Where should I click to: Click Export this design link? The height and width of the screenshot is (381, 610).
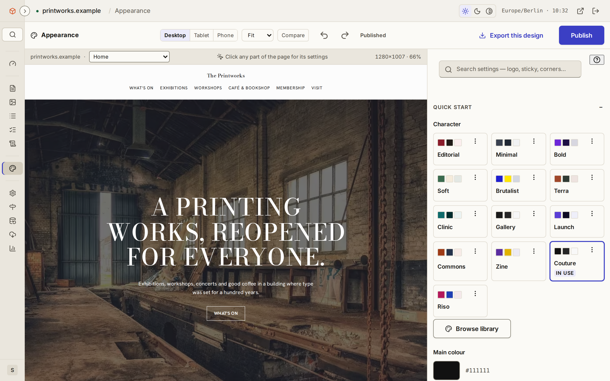click(511, 35)
